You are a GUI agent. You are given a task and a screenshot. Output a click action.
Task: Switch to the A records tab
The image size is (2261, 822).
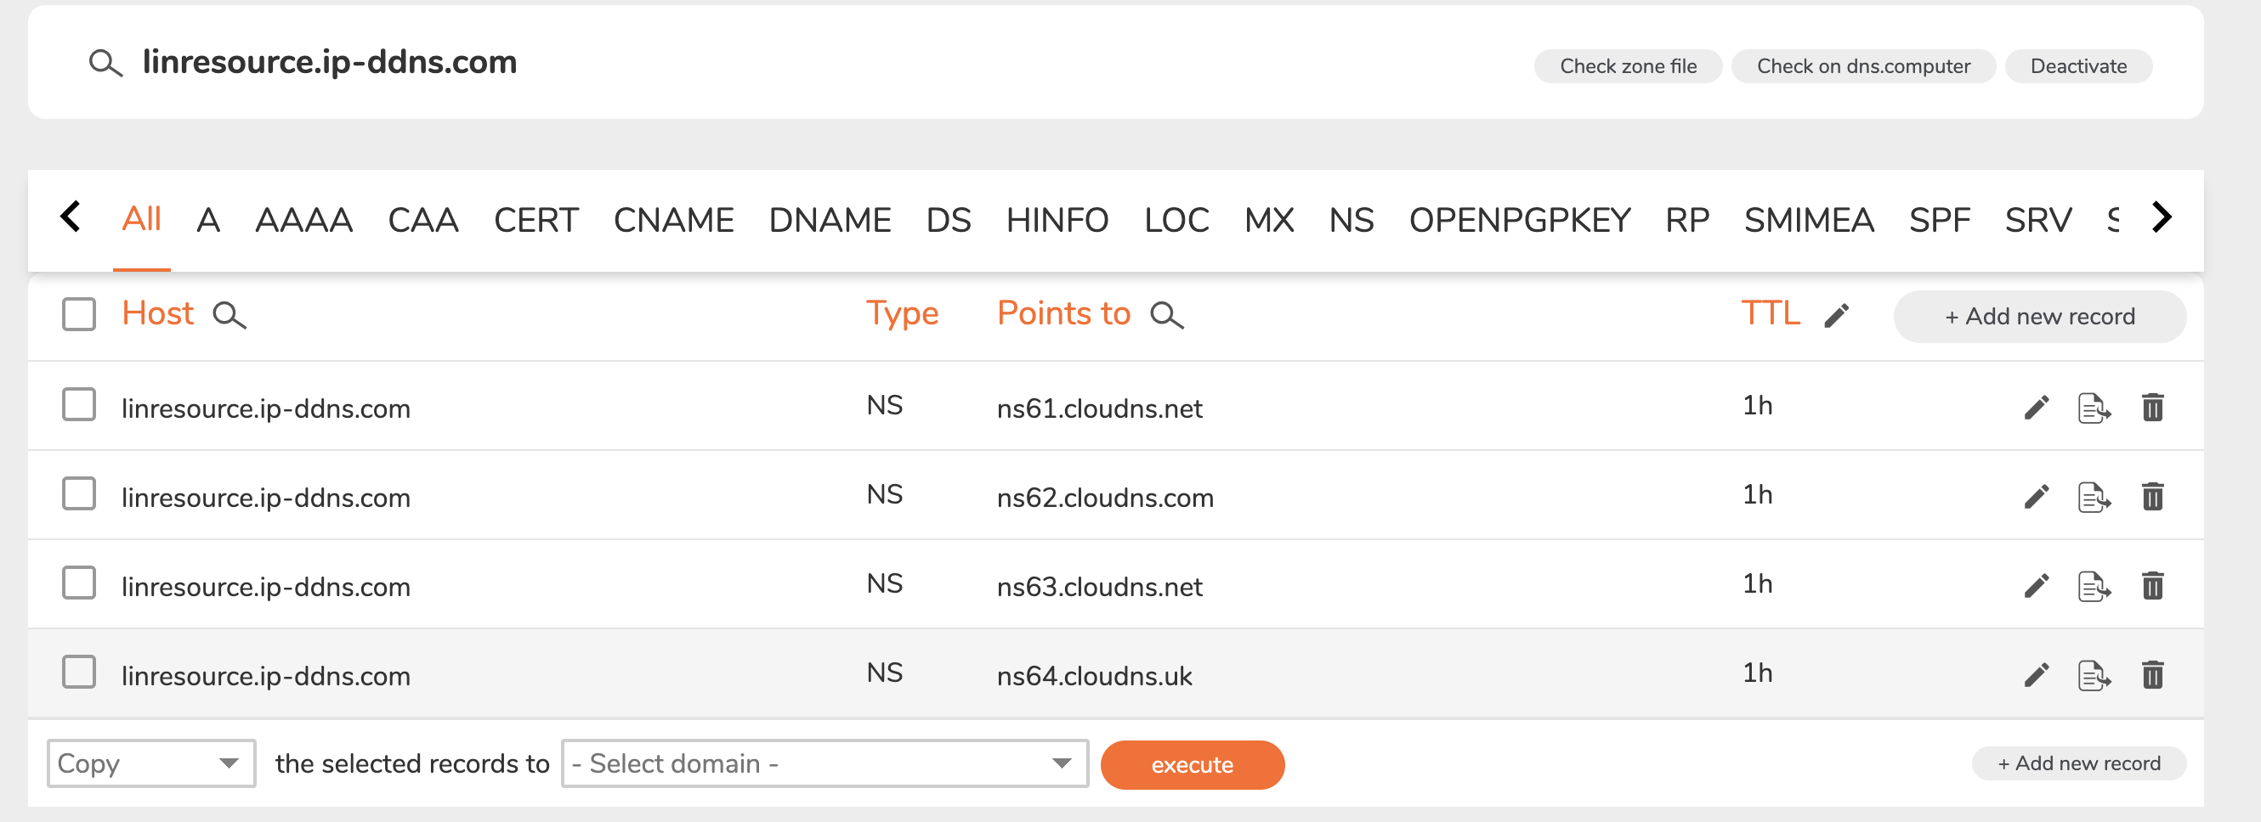coord(208,220)
